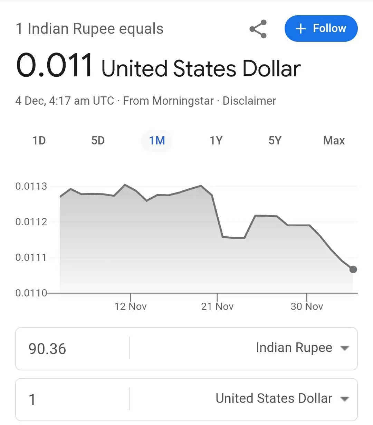Screen dimensions: 373x425
Task: Show the 1Y chart range
Action: point(216,141)
